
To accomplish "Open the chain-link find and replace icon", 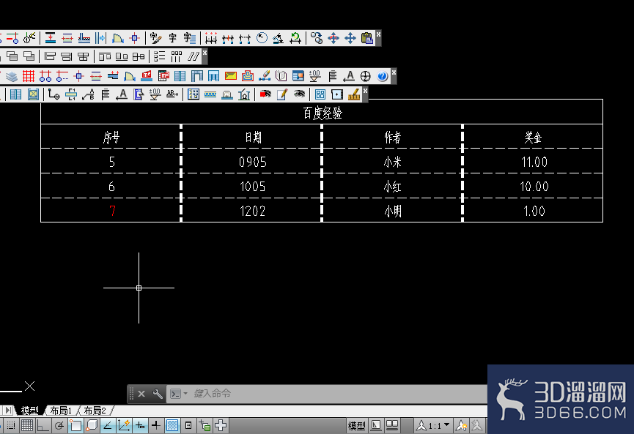I will pos(317,38).
